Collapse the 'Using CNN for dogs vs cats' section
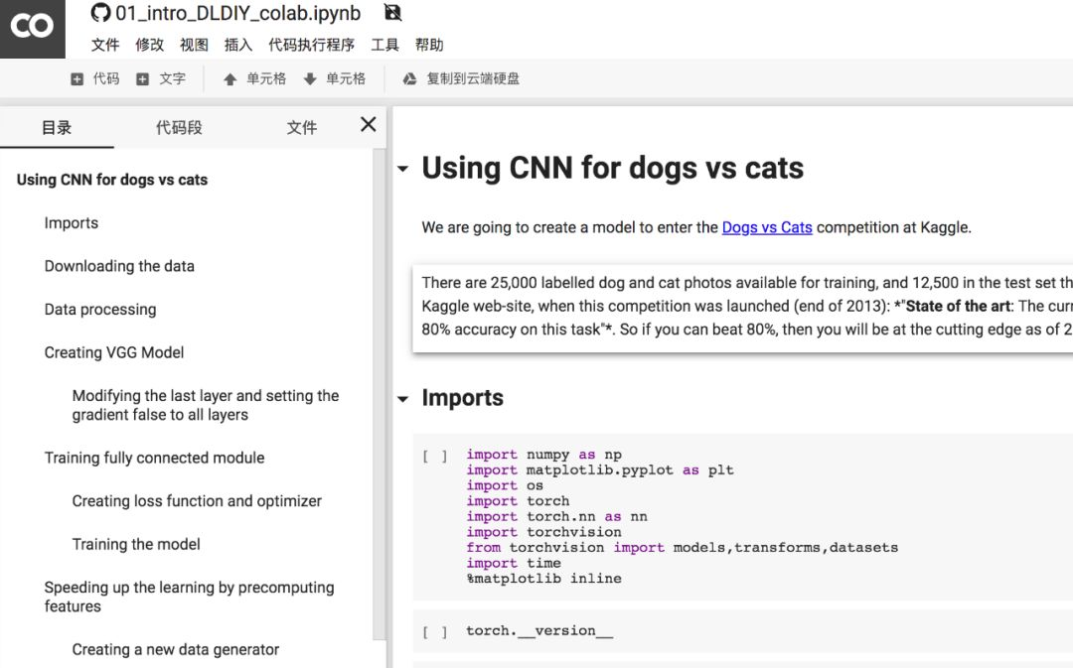 [402, 170]
